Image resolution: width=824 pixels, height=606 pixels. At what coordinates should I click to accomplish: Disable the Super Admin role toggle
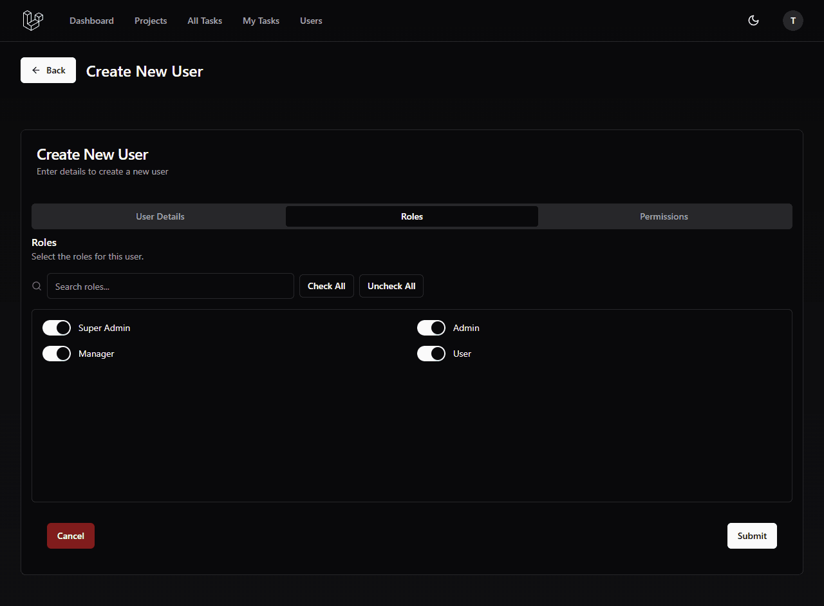point(57,328)
